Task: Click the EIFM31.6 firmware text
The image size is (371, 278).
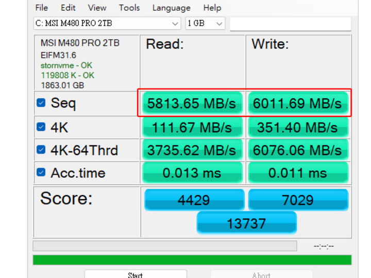Action: point(58,55)
